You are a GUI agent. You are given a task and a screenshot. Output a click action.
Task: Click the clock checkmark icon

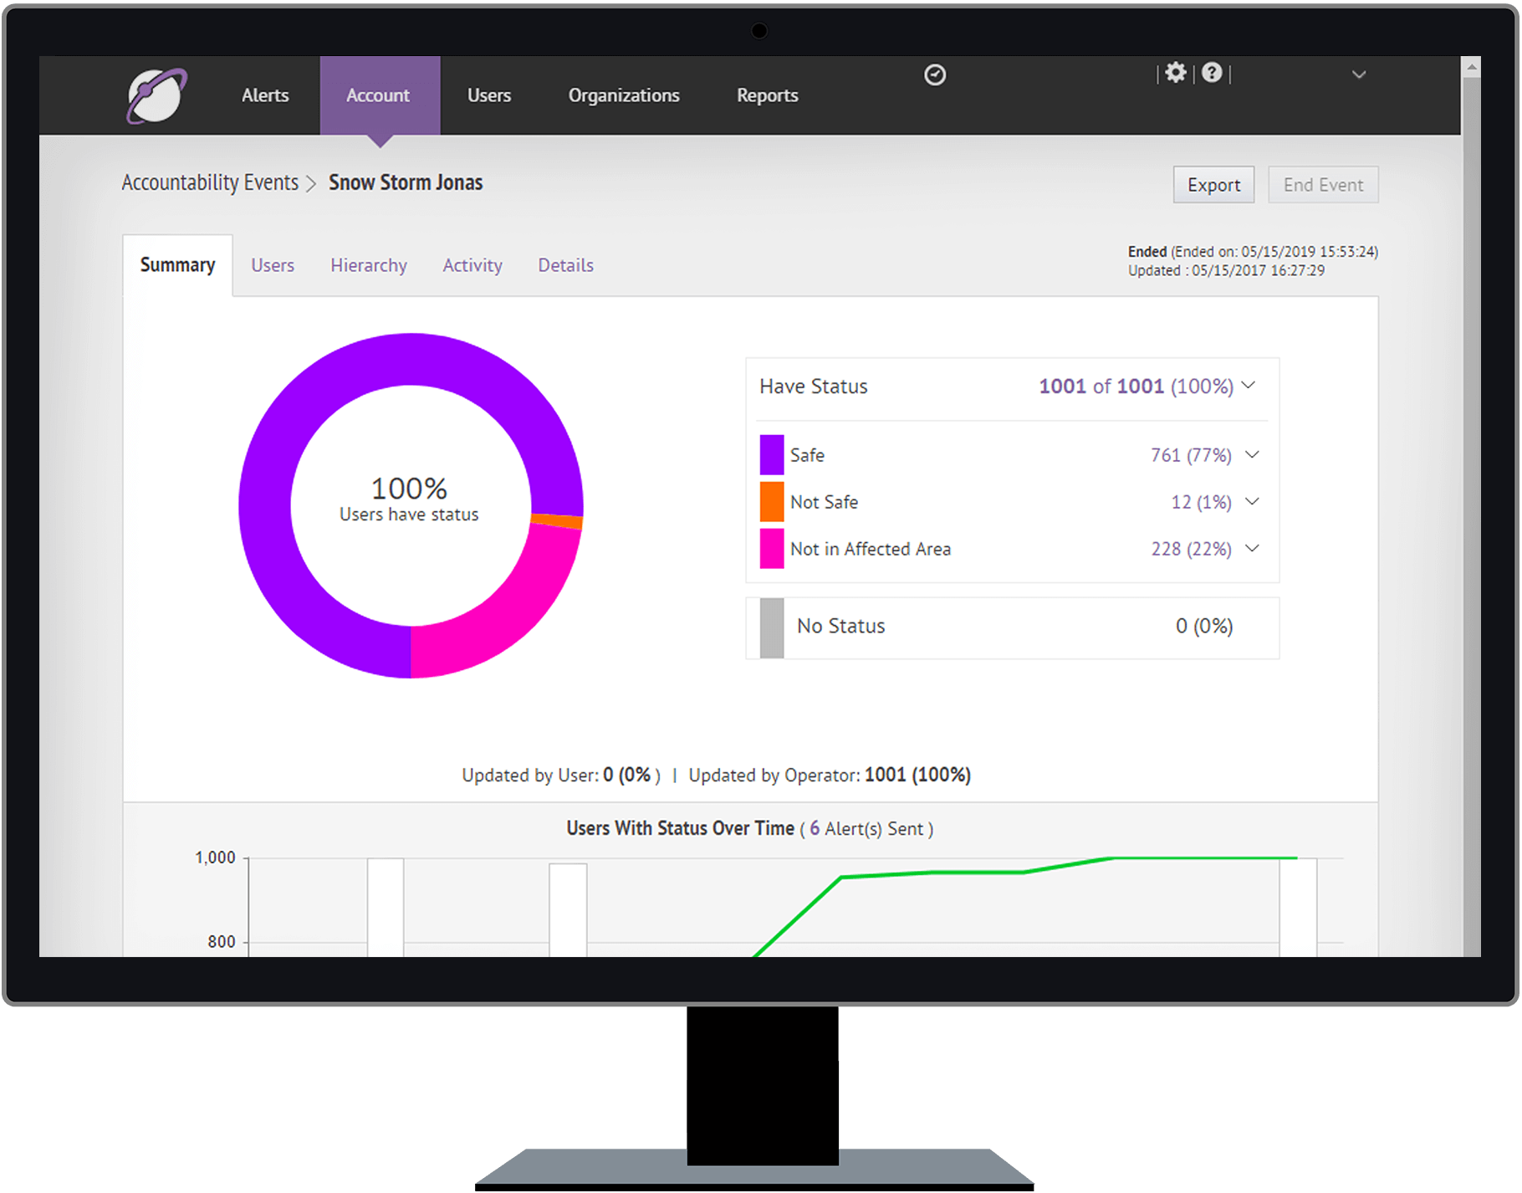(935, 75)
